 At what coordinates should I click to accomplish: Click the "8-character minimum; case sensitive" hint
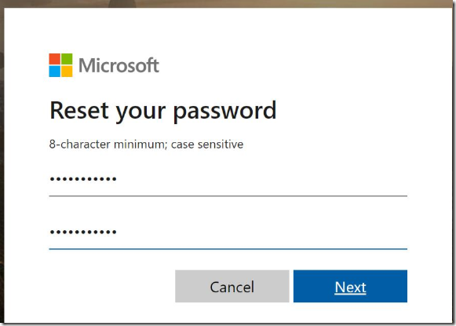point(146,144)
